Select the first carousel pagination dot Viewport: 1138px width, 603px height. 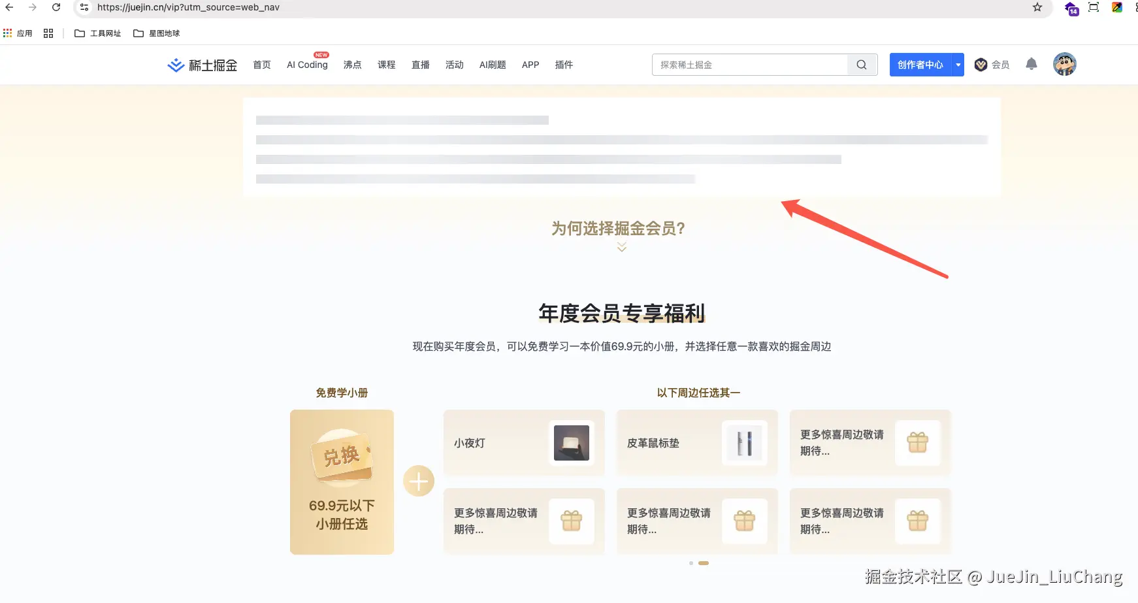tap(691, 562)
